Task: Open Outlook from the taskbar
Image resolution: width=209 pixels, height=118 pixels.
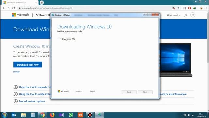Action: 14,115
